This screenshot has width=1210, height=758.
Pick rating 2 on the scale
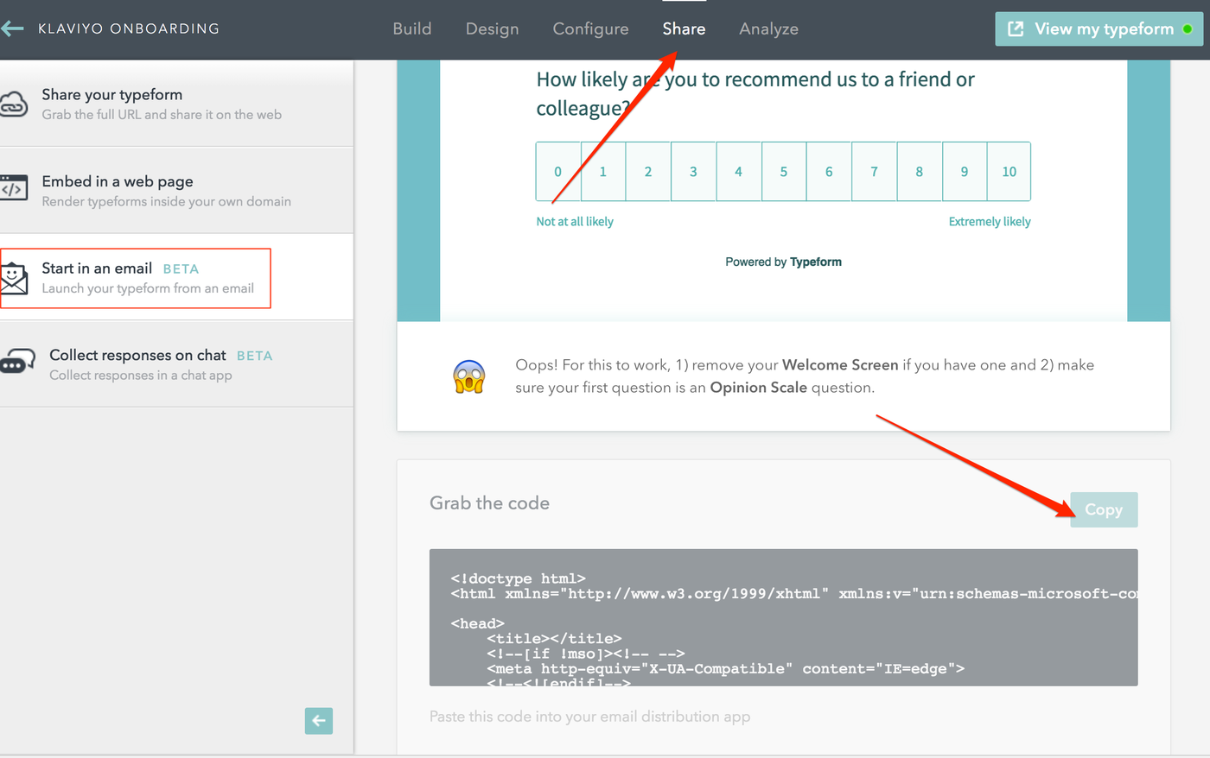[648, 172]
